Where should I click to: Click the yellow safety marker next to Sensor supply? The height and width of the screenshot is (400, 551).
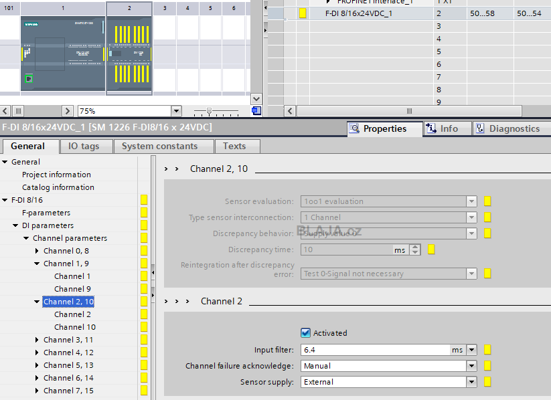(487, 382)
